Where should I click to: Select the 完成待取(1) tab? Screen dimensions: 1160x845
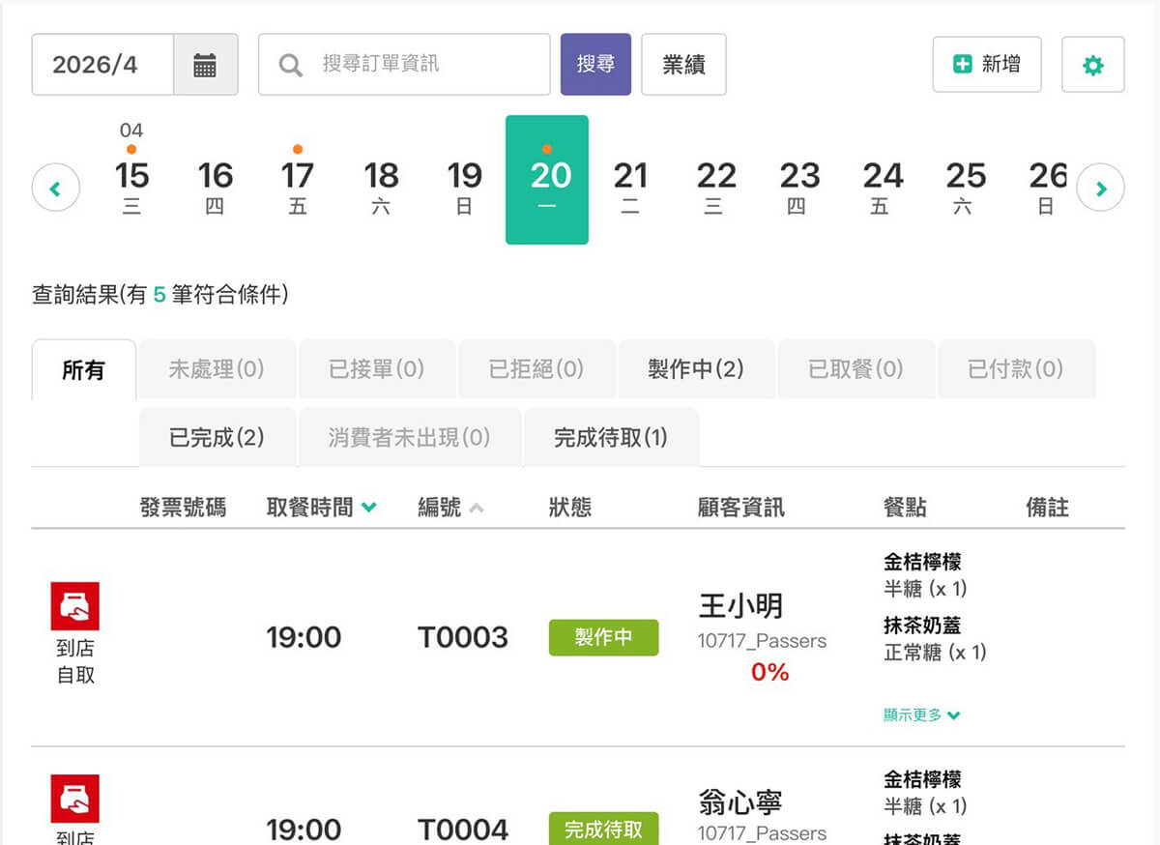click(611, 438)
